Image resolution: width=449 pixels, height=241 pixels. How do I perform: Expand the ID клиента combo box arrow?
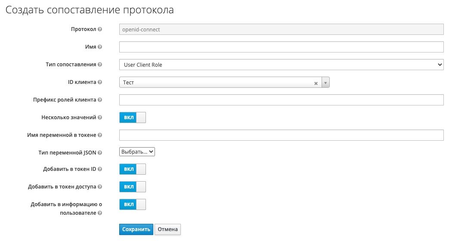[x=325, y=83]
